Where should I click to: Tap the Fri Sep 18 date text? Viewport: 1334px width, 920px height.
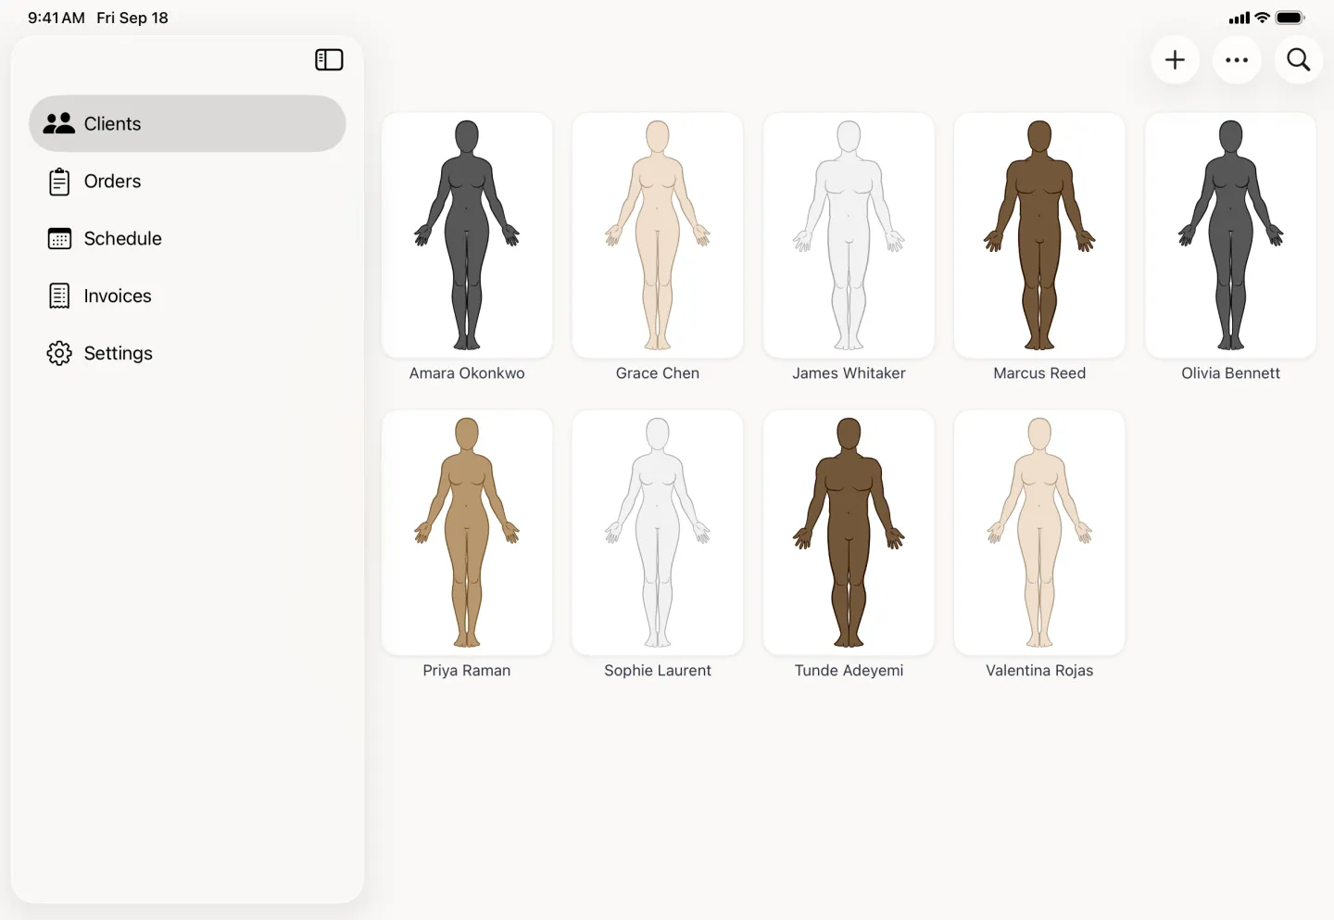click(132, 18)
